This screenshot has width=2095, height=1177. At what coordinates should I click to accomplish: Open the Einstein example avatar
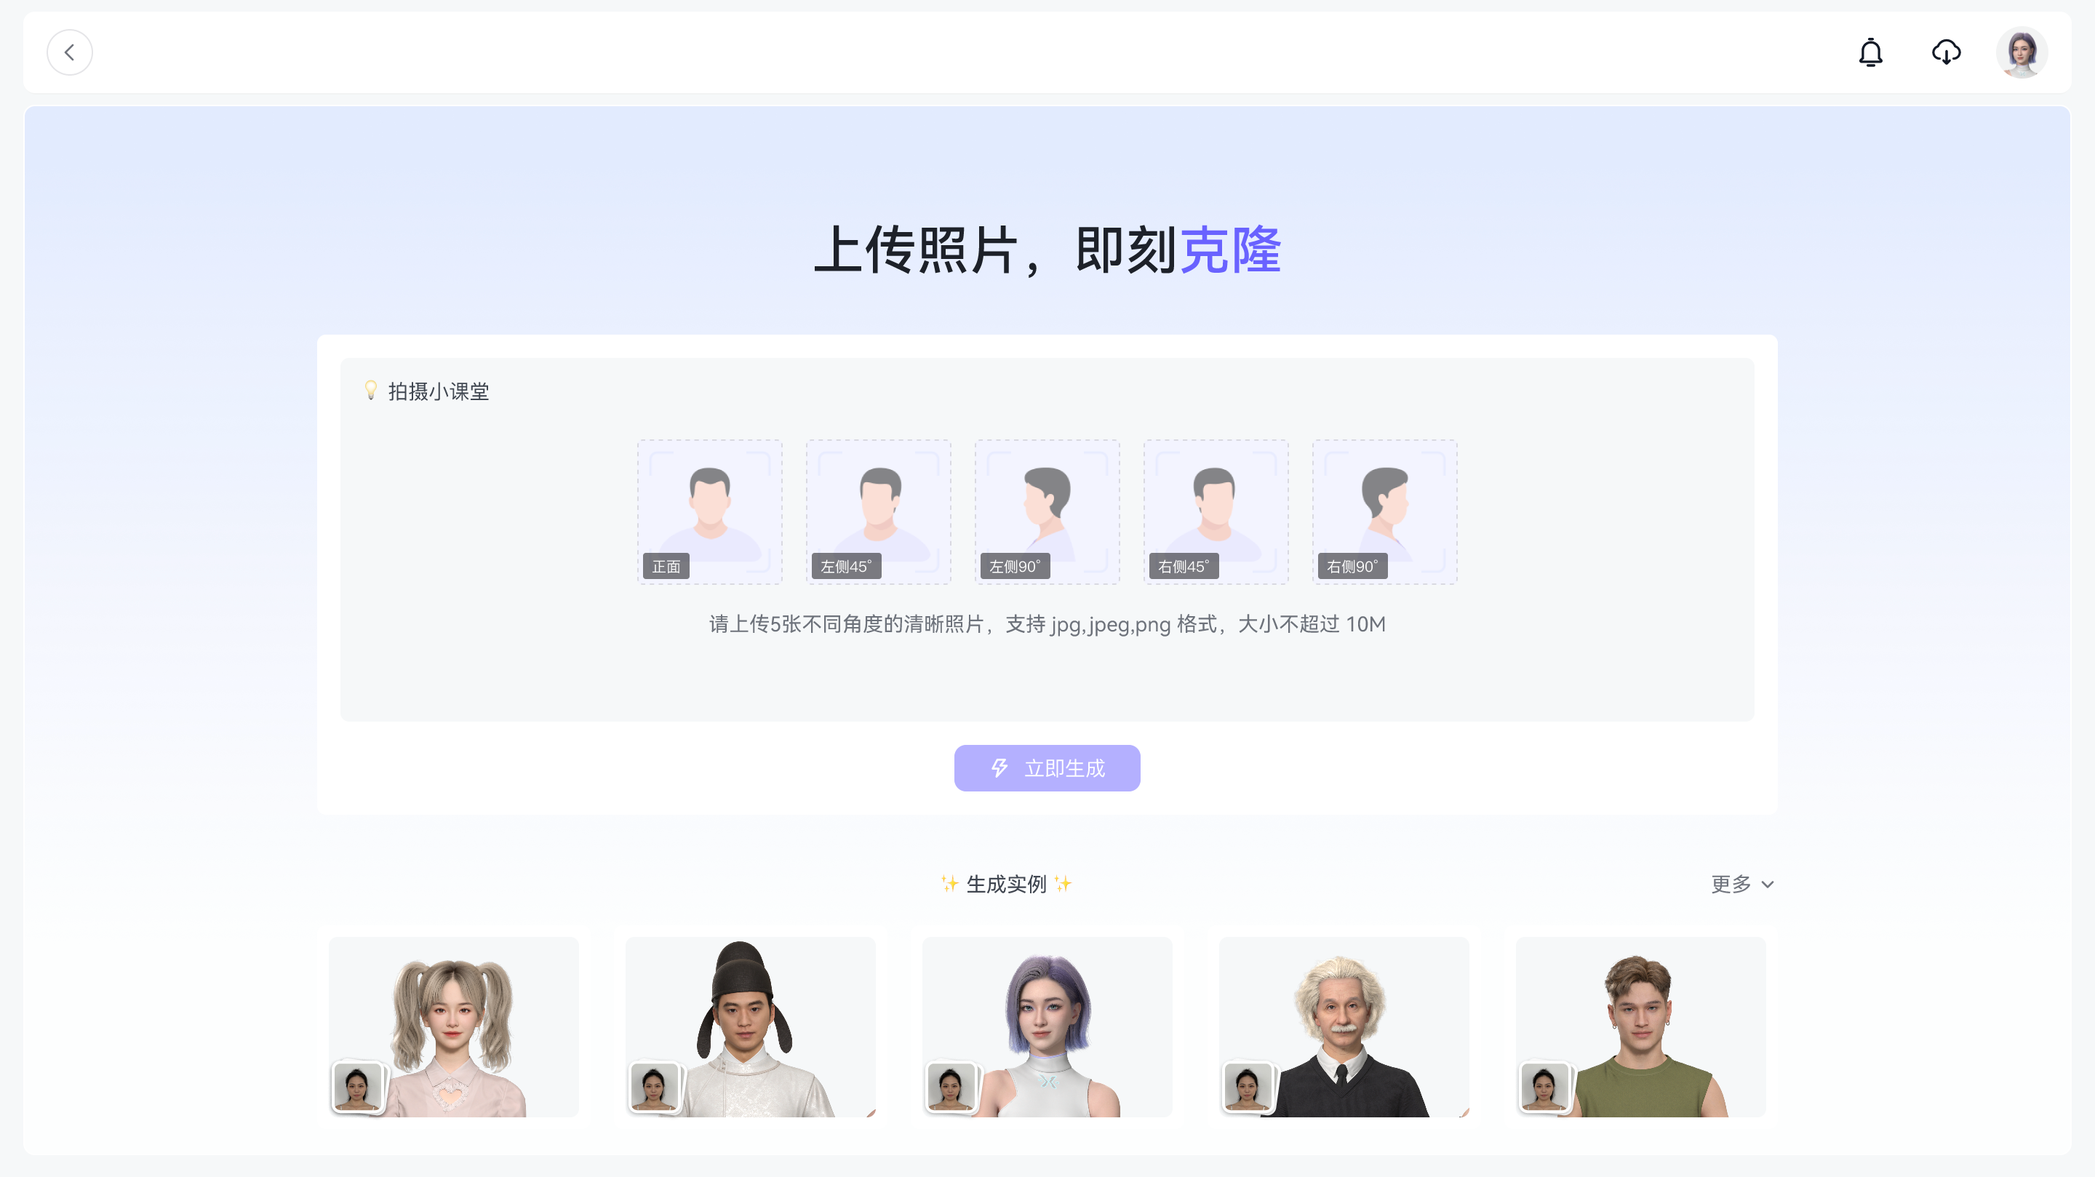coord(1344,1026)
